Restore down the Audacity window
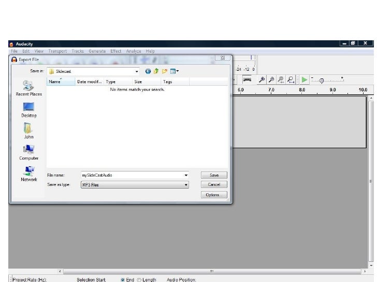 353,43
